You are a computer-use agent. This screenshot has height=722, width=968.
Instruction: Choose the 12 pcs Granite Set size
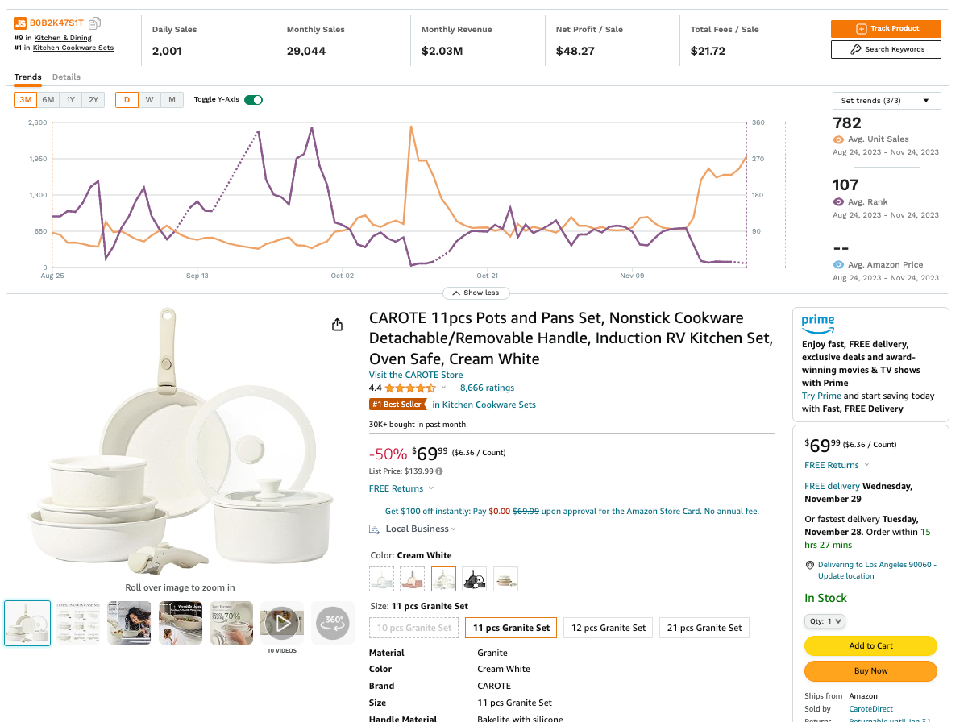(609, 628)
